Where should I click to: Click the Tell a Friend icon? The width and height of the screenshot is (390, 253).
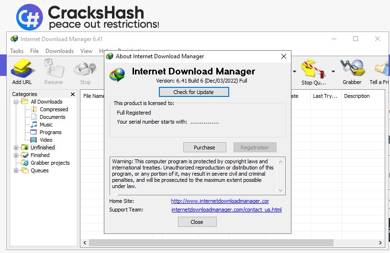tap(379, 72)
